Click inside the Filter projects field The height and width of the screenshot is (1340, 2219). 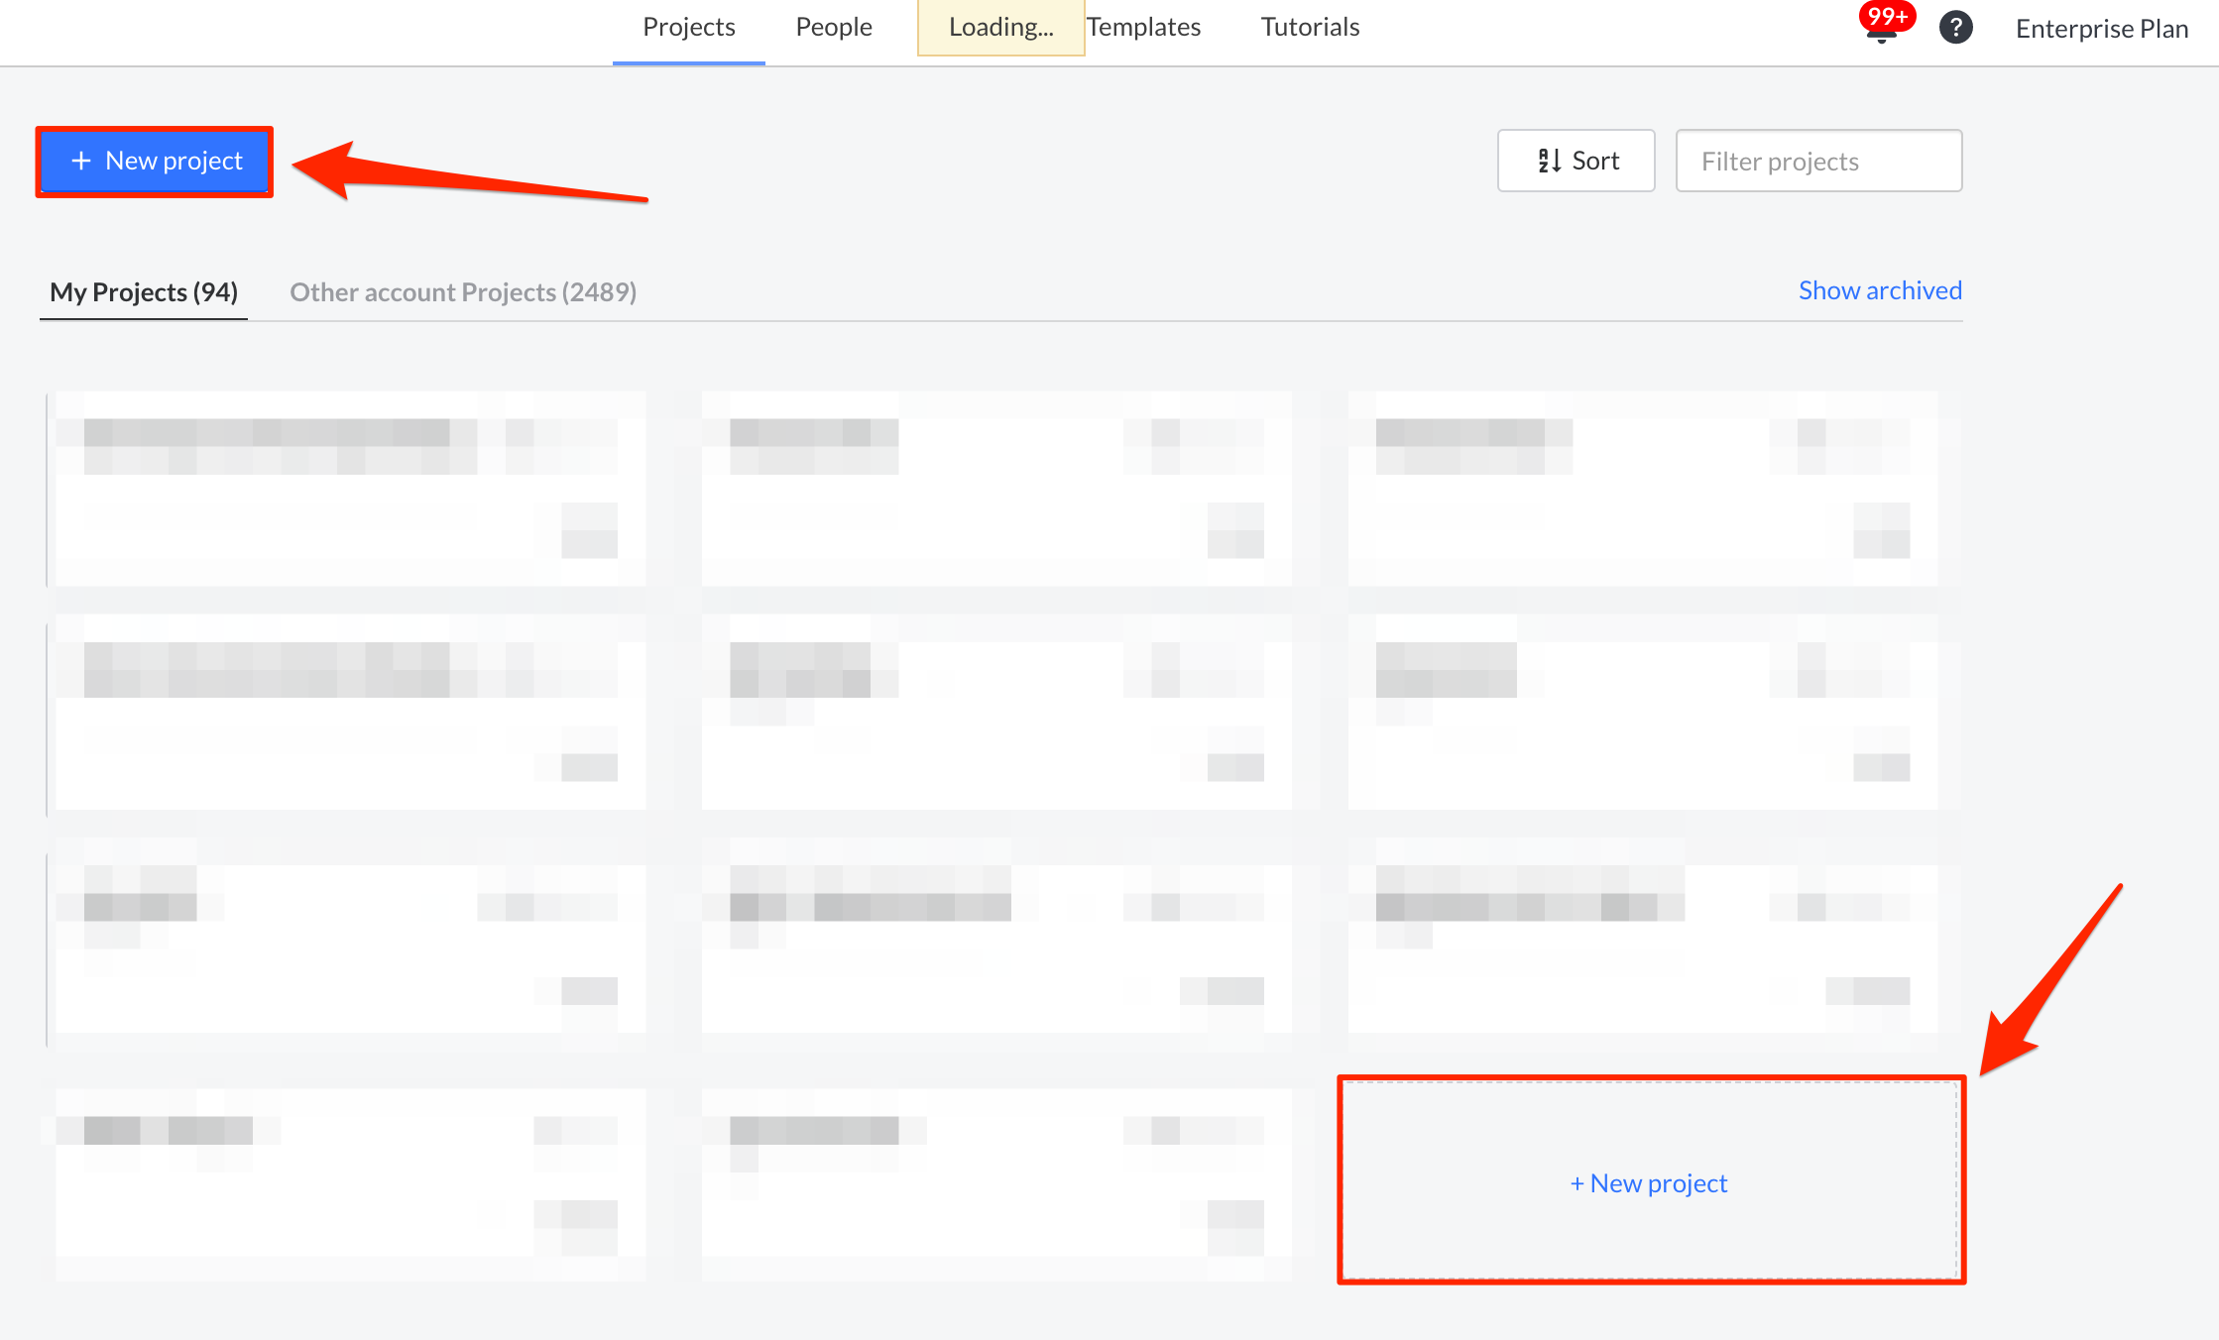point(1817,160)
